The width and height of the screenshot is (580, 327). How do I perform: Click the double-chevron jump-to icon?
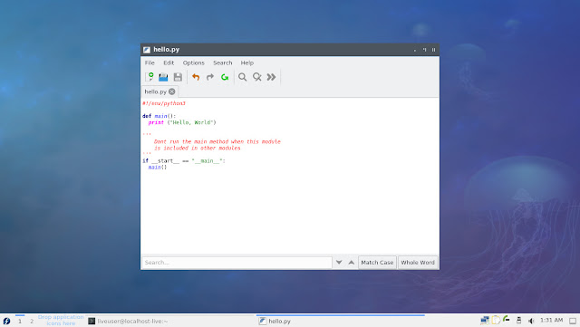point(272,77)
